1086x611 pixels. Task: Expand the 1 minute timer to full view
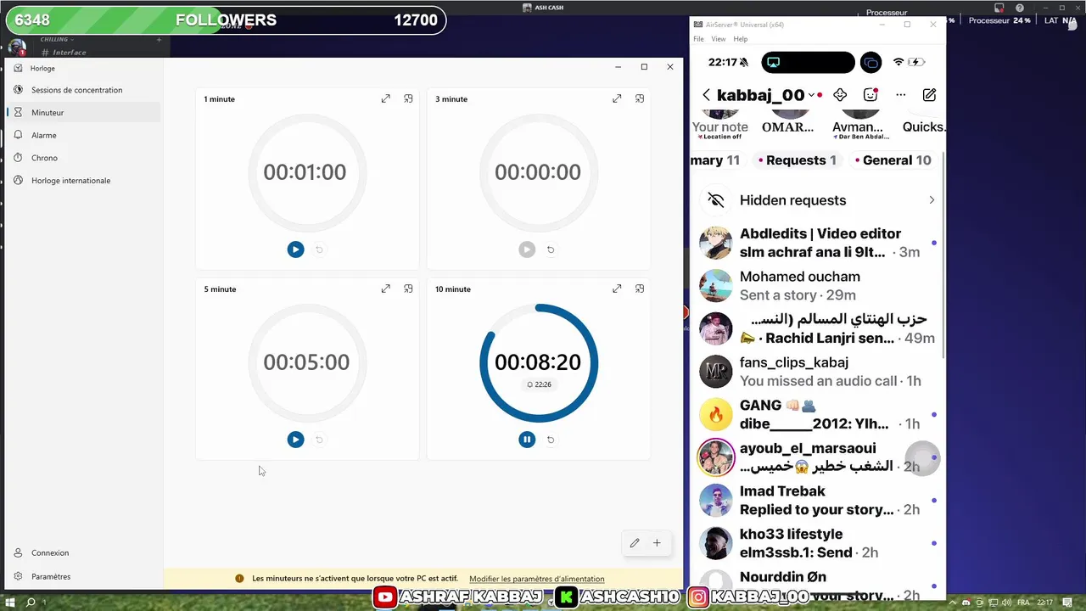386,98
